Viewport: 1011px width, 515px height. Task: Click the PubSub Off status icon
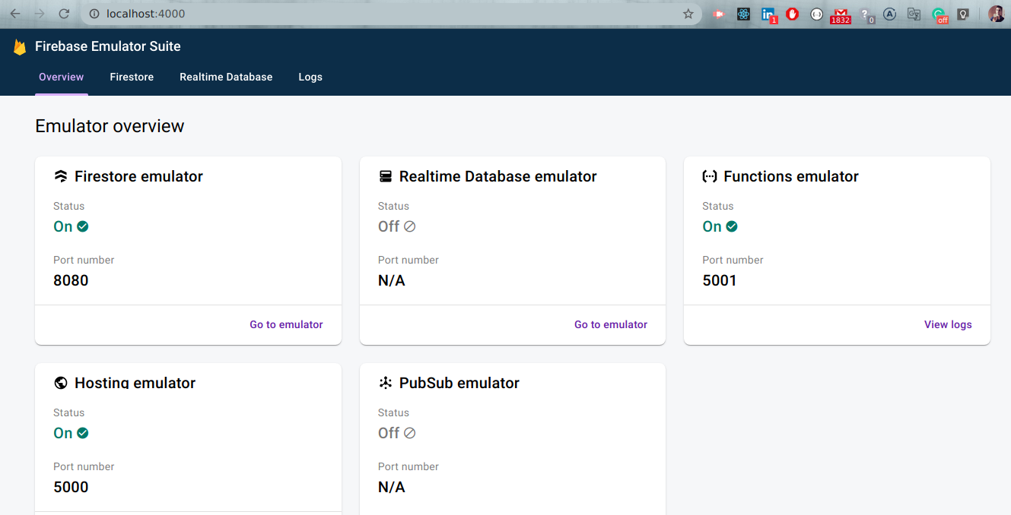pos(409,433)
